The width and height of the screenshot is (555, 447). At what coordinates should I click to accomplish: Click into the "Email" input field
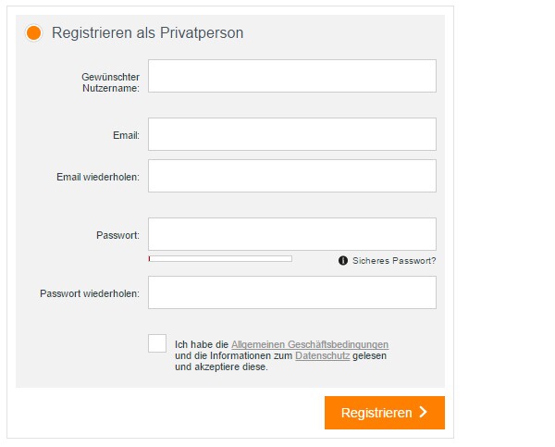point(291,134)
